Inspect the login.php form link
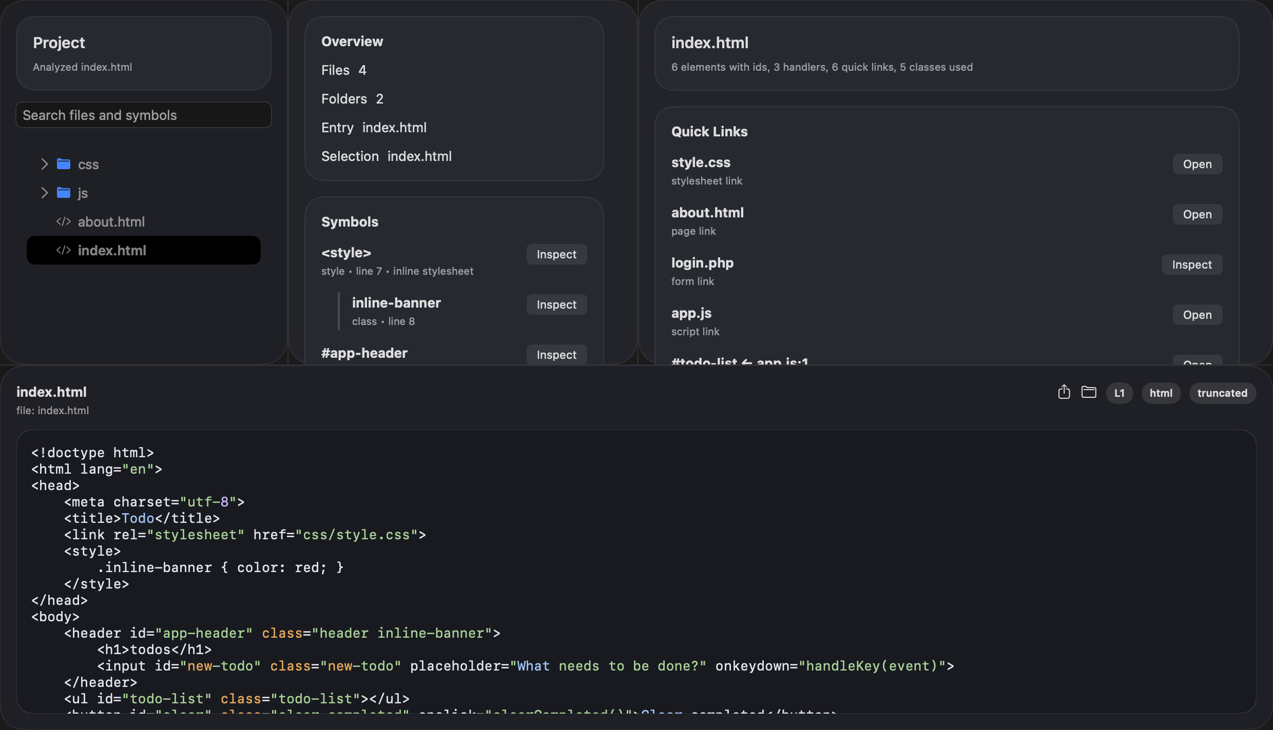Image resolution: width=1273 pixels, height=730 pixels. (1192, 265)
